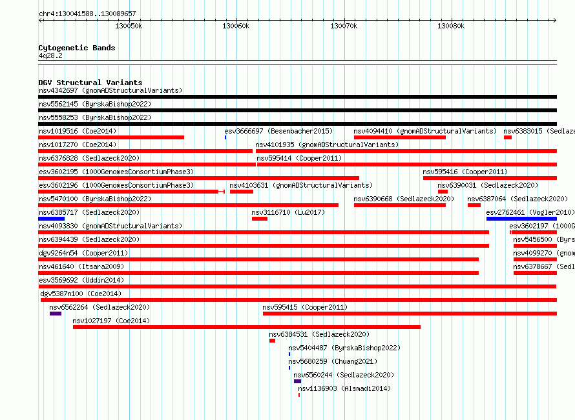
Task: Click the Cytogenetic Bands track title
Action: 77,48
